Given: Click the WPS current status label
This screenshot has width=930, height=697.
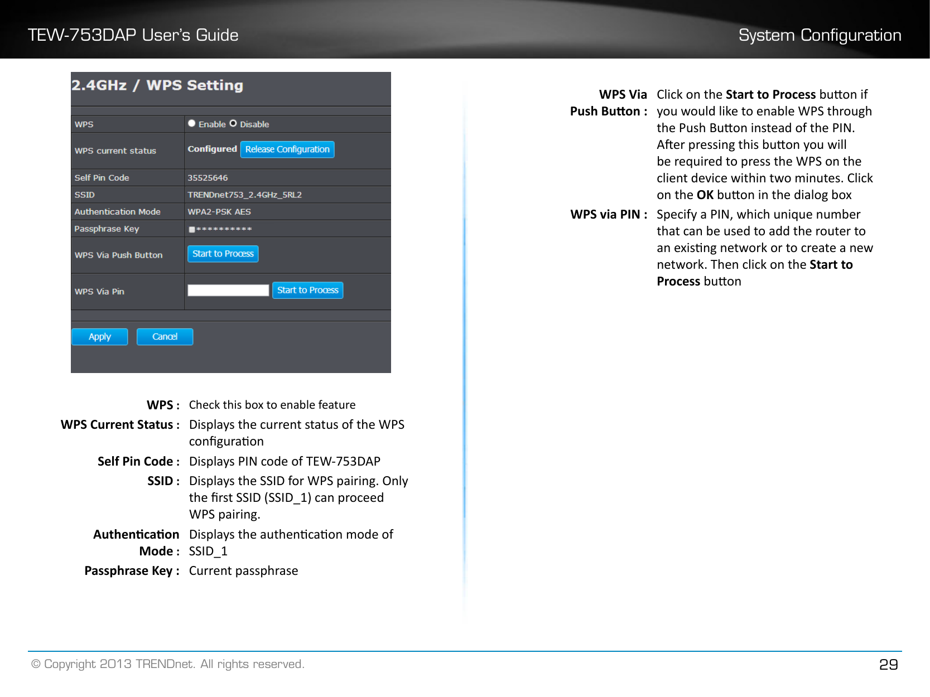Looking at the screenshot, I should click(115, 151).
